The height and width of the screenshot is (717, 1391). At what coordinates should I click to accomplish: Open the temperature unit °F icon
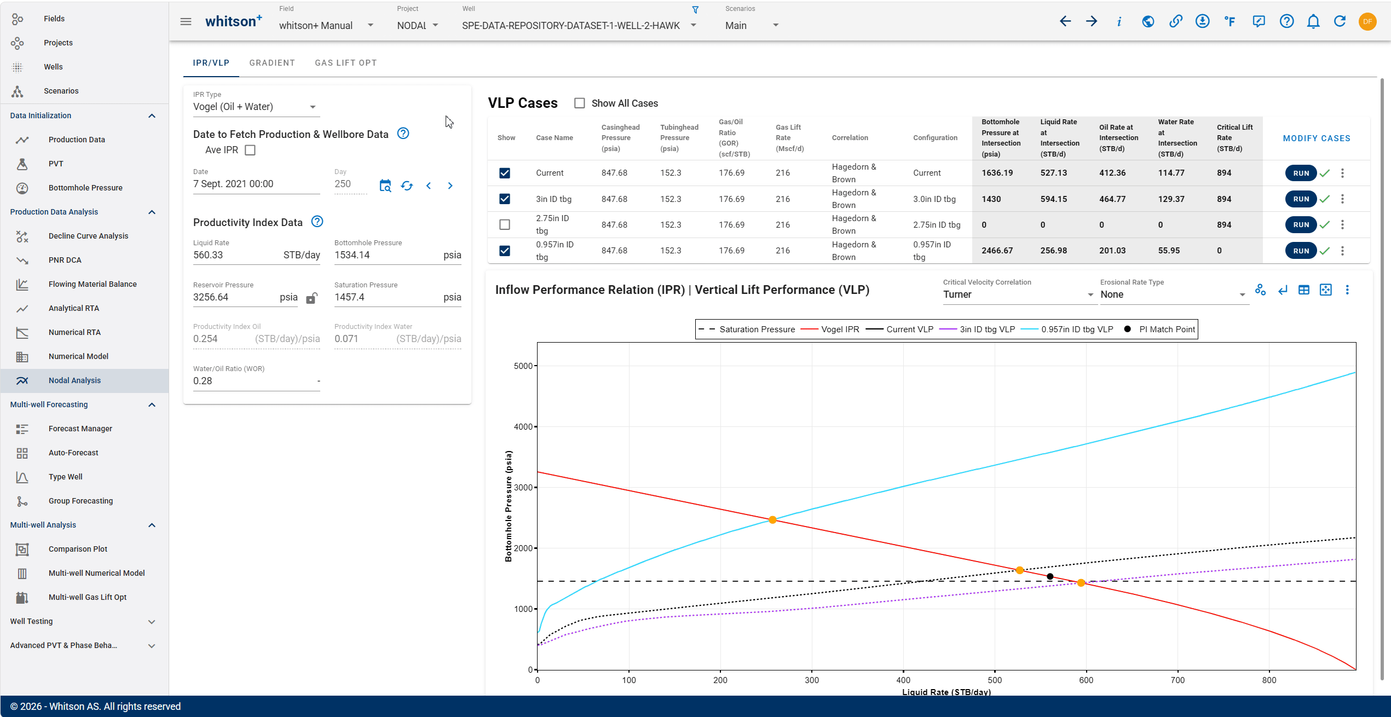pos(1230,21)
